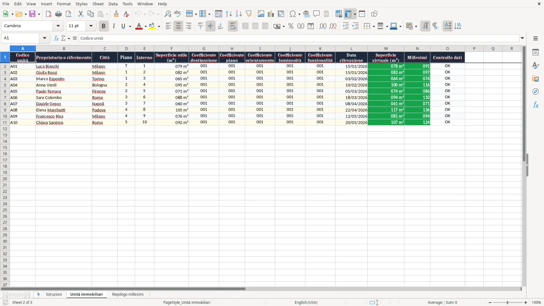Click the Draw Shapes icon
The image size is (544, 306).
click(x=374, y=14)
